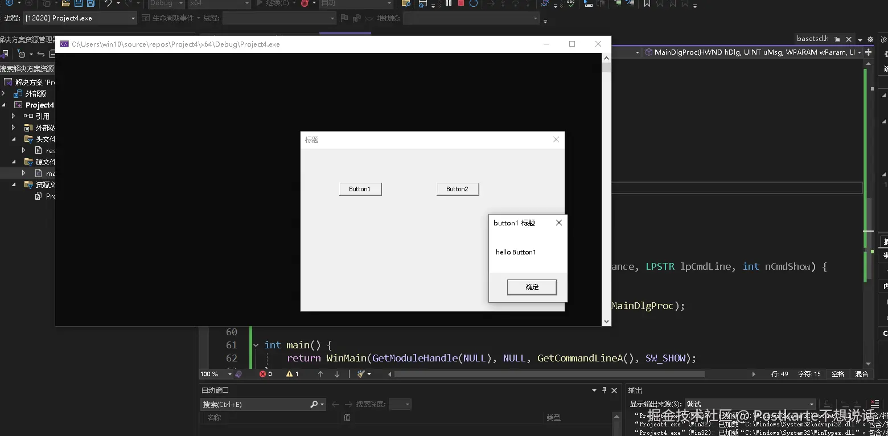Click the 名称 column header
The height and width of the screenshot is (436, 888).
[x=214, y=417]
